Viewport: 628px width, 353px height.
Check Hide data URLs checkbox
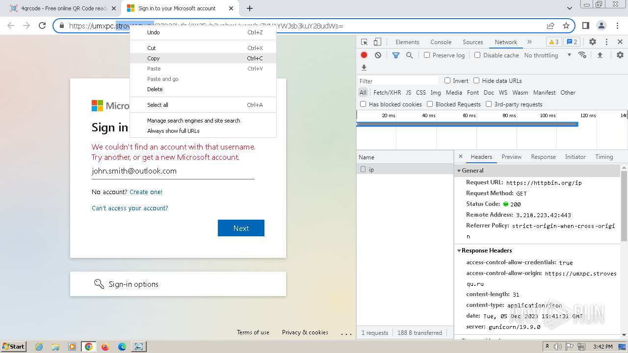tap(476, 80)
